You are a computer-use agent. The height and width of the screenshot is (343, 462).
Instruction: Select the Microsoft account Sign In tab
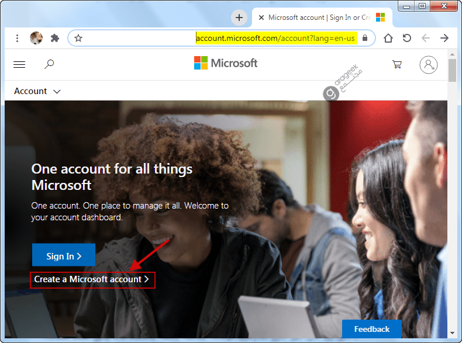tap(322, 18)
